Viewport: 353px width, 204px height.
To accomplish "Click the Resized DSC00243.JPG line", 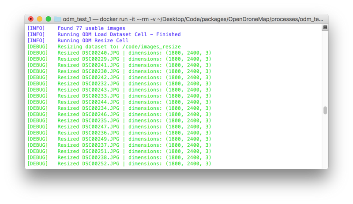I will (x=119, y=90).
